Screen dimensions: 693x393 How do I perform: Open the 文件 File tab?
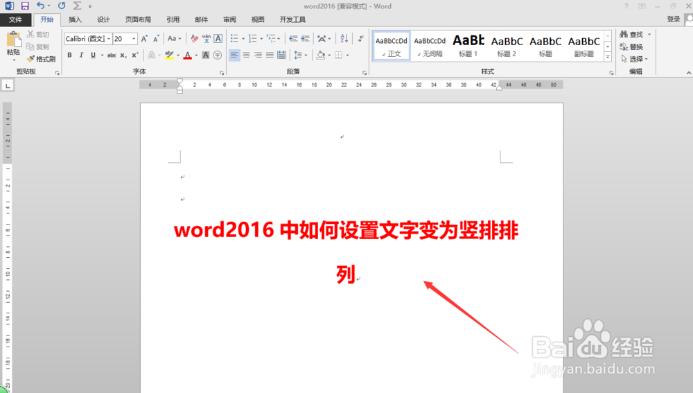pos(15,19)
